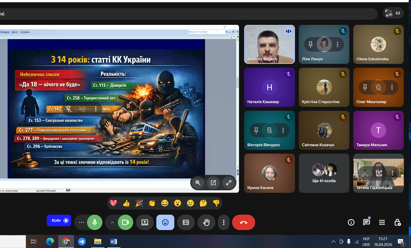The width and height of the screenshot is (411, 248).
Task: Show audio settings ellipsis beside microphone
Action: (x=81, y=222)
